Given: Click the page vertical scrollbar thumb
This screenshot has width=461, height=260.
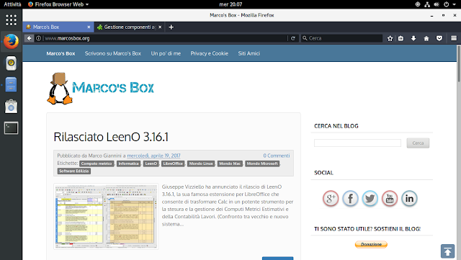Looking at the screenshot, I should pyautogui.click(x=459, y=63).
